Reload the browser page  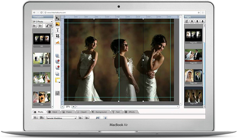point(41,13)
